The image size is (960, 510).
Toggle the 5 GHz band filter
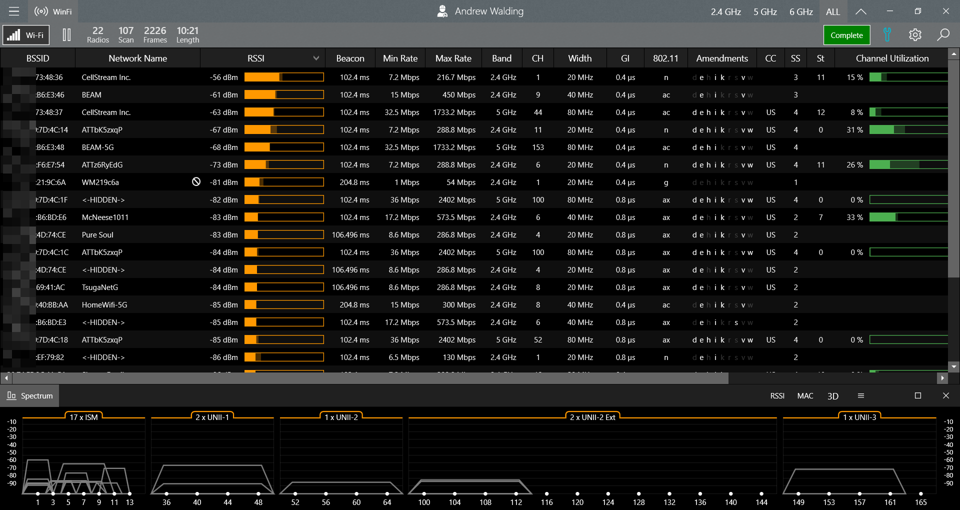765,11
